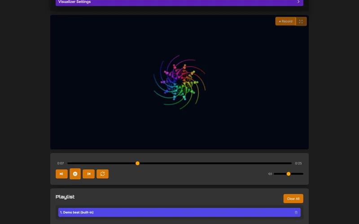This screenshot has width=359, height=224.
Task: Click the seek bar progress handle
Action: tap(137, 163)
